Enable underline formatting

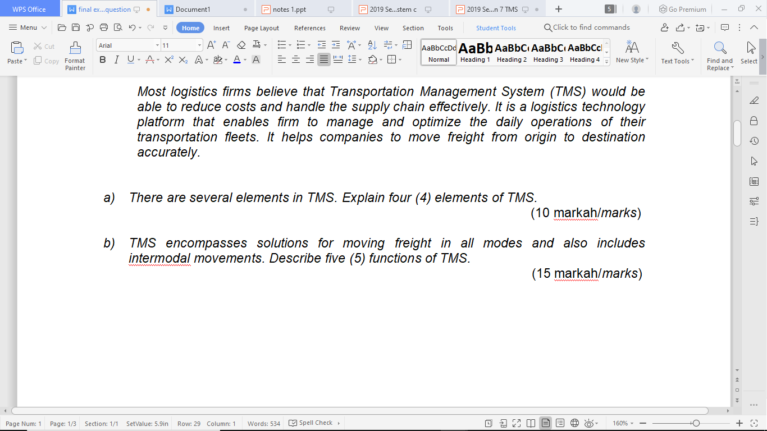(131, 59)
